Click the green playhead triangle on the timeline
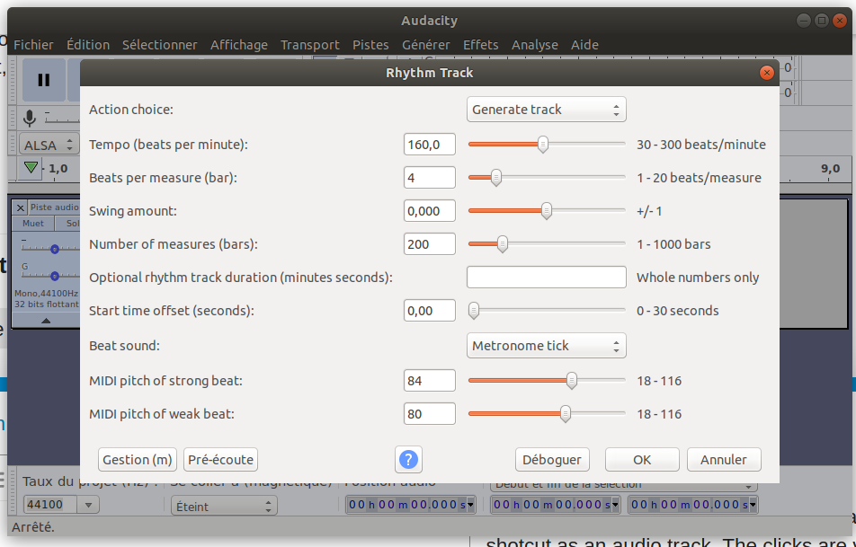 (x=31, y=167)
